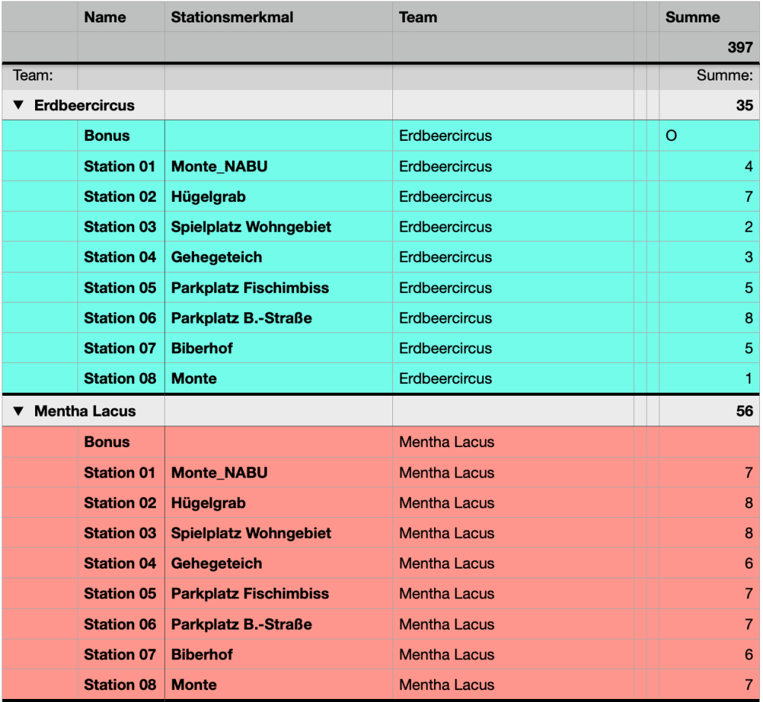Select Hügelgrab cell in the turquoise Erdbeercircus rows
The width and height of the screenshot is (763, 702).
[208, 197]
